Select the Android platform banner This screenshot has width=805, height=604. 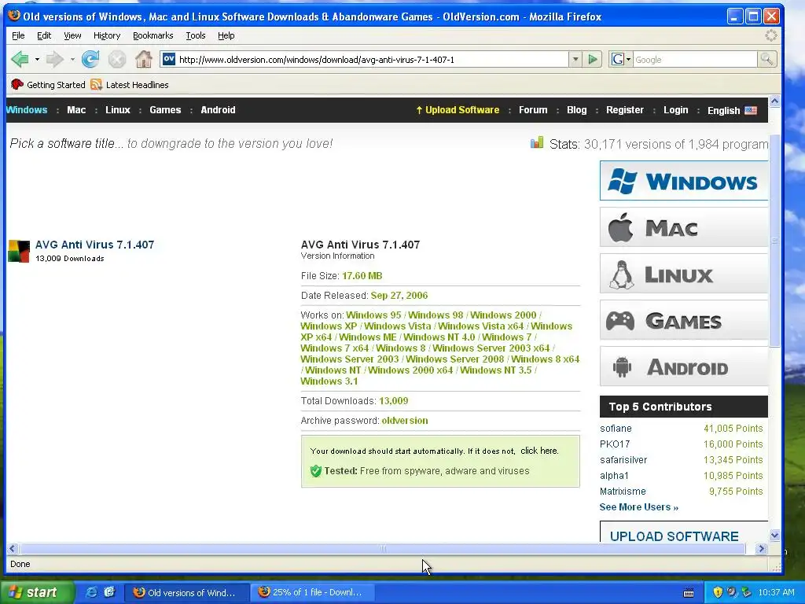[x=684, y=366]
